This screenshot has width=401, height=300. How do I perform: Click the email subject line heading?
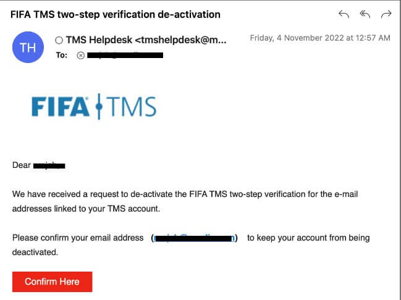pos(116,14)
